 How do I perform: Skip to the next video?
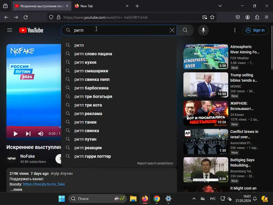click(28, 134)
